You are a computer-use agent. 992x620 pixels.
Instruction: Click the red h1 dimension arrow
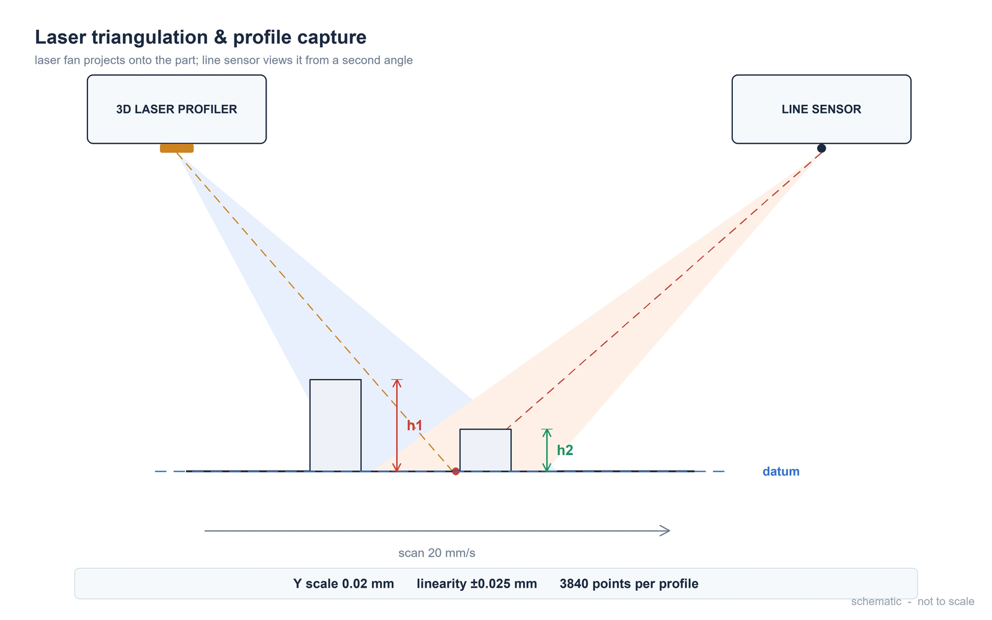coord(397,425)
